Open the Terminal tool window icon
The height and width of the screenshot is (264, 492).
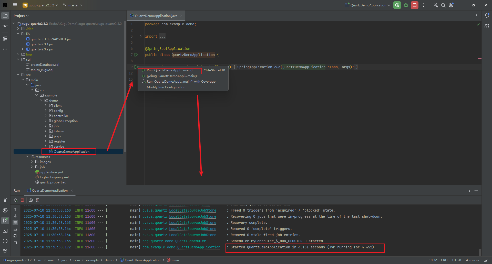click(5, 231)
